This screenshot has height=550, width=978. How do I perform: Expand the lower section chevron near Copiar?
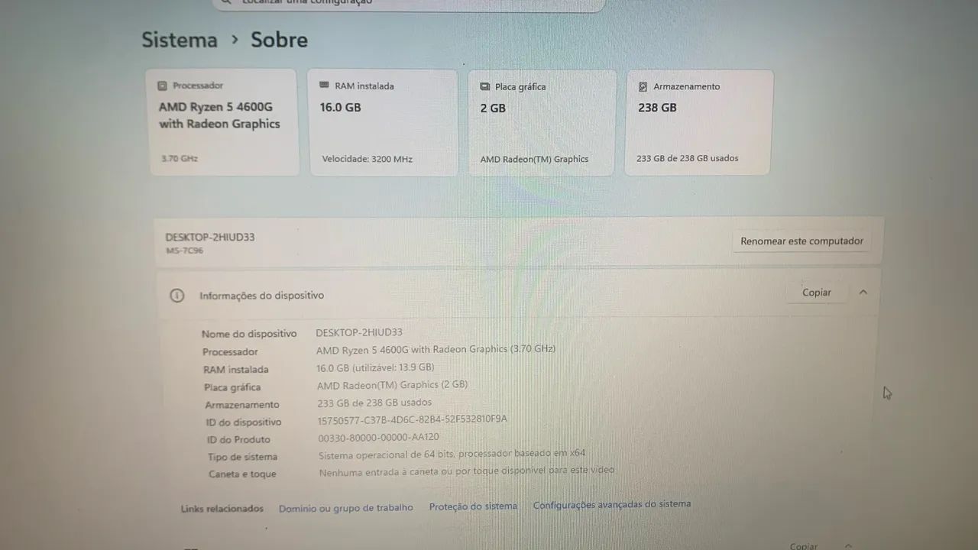click(848, 546)
